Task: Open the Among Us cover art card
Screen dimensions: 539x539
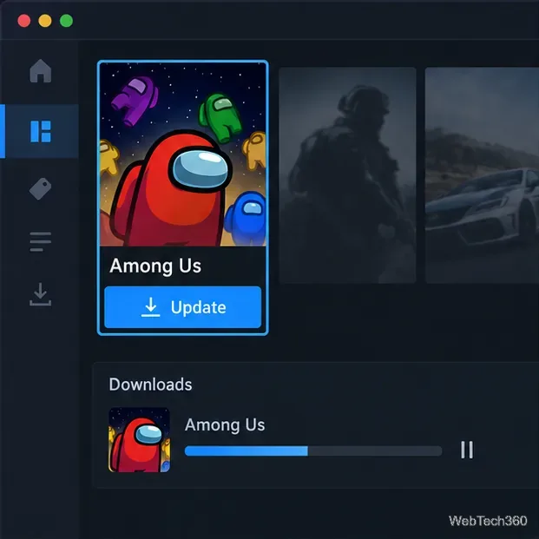Action: coord(183,154)
